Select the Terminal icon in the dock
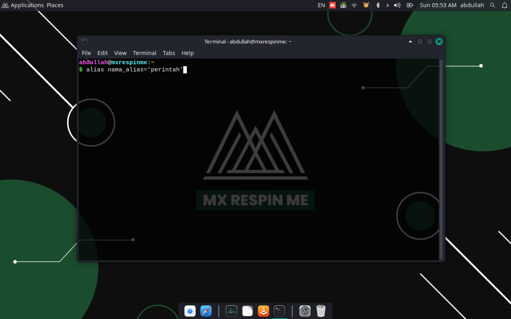The height and width of the screenshot is (319, 511). tap(279, 311)
